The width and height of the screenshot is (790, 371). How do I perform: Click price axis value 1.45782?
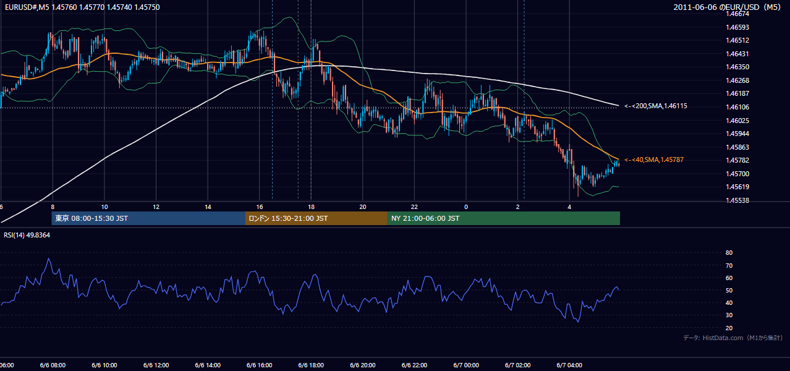(x=738, y=160)
